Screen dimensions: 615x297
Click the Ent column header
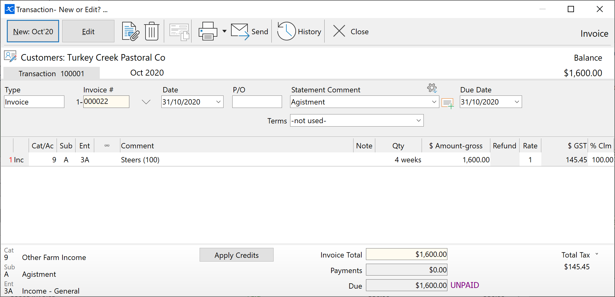point(85,146)
